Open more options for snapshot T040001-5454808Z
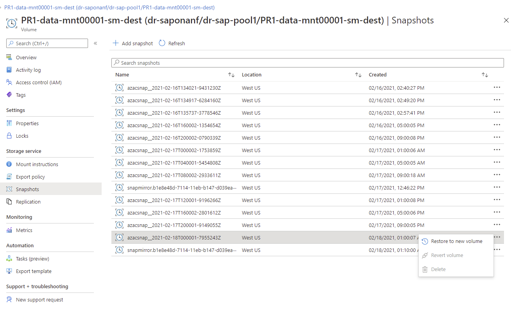The image size is (511, 312). click(497, 163)
